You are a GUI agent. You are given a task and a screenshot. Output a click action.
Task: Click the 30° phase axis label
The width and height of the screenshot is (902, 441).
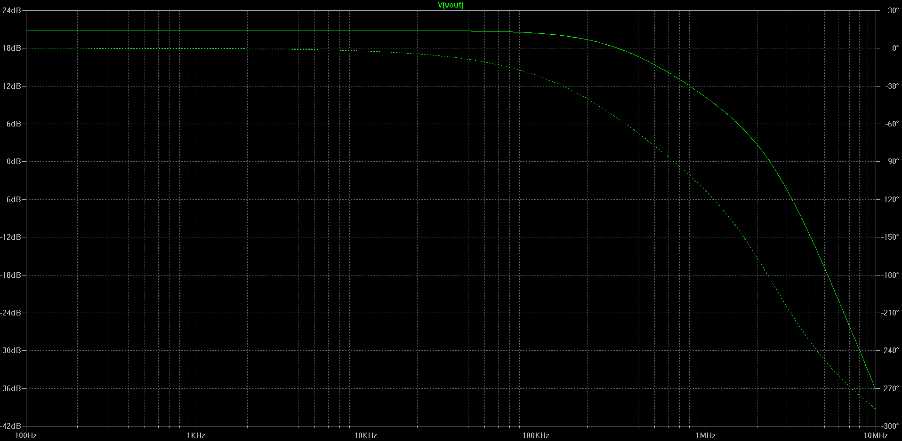click(894, 10)
